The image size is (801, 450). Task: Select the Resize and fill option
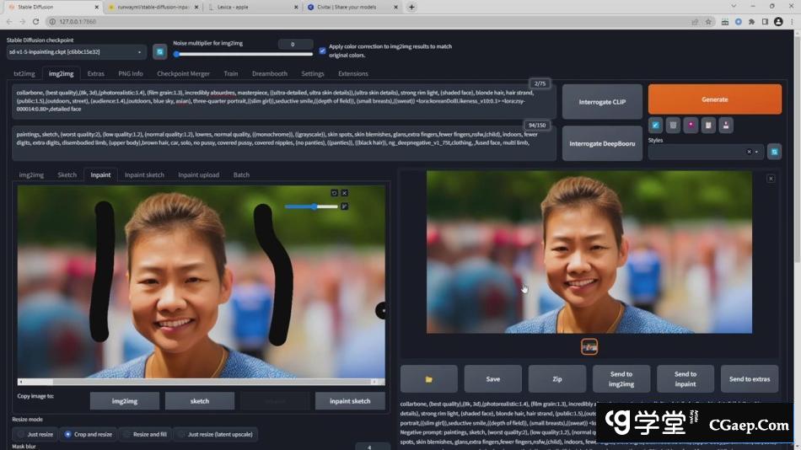(126, 434)
